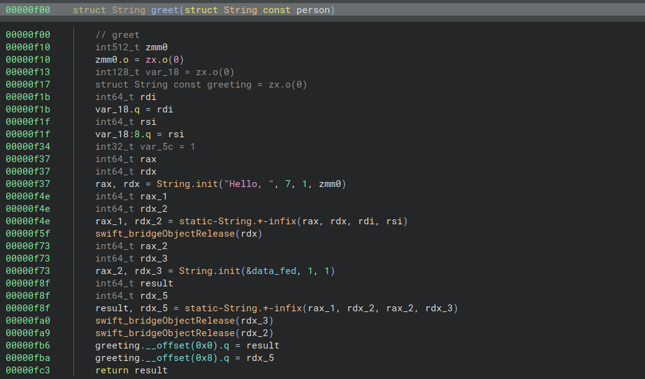This screenshot has height=379, width=645.
Task: Click the String.init call with "Hello, "
Action: pyautogui.click(x=201, y=184)
